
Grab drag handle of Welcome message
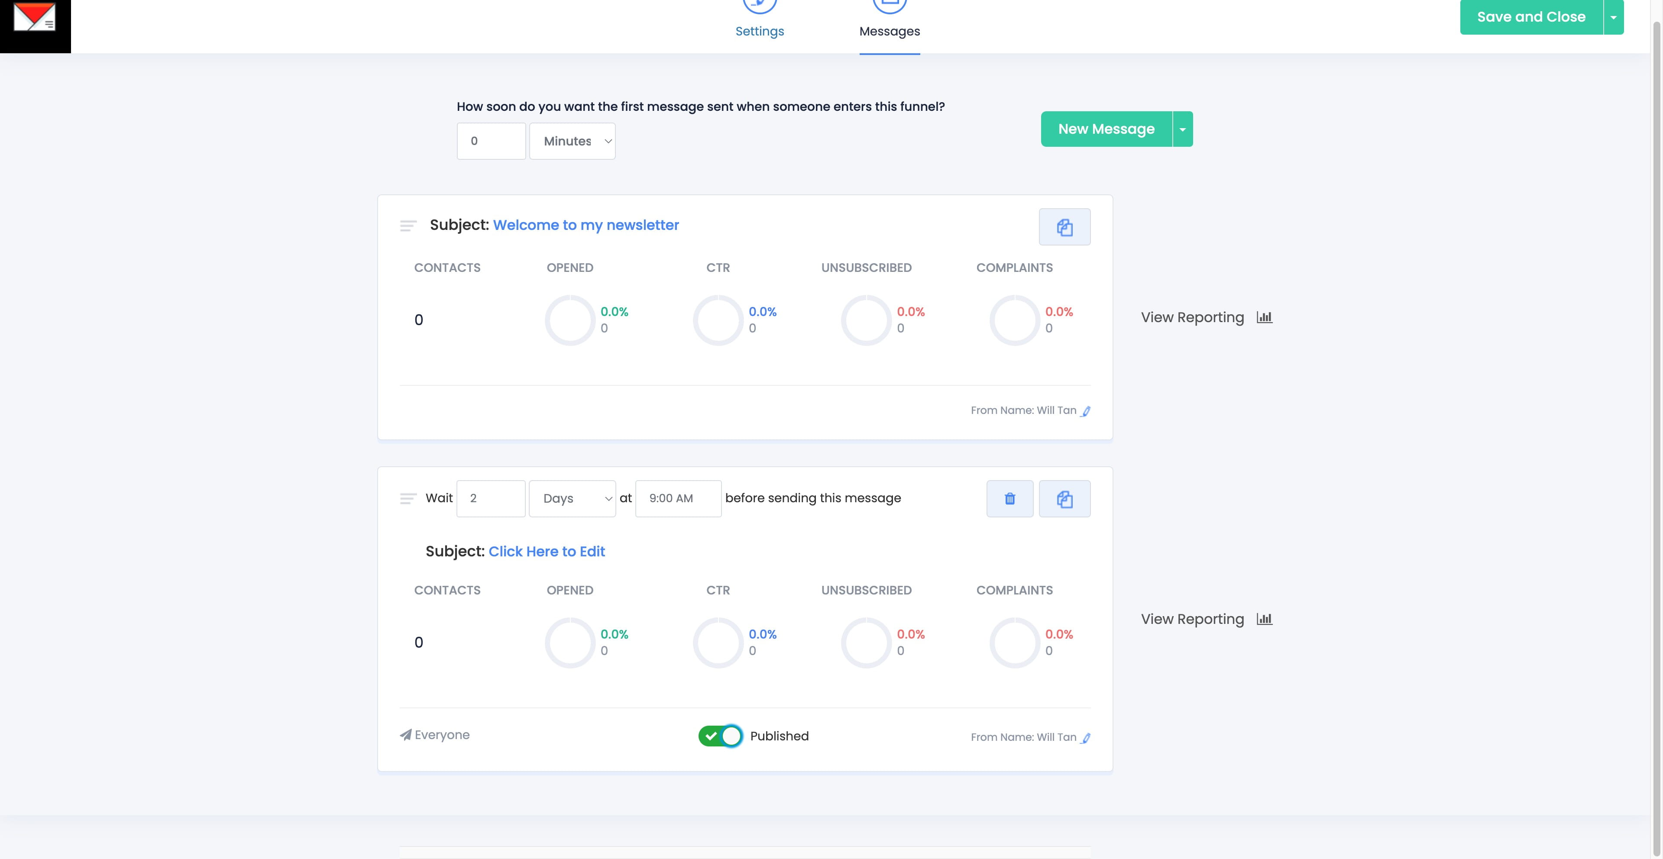[408, 225]
